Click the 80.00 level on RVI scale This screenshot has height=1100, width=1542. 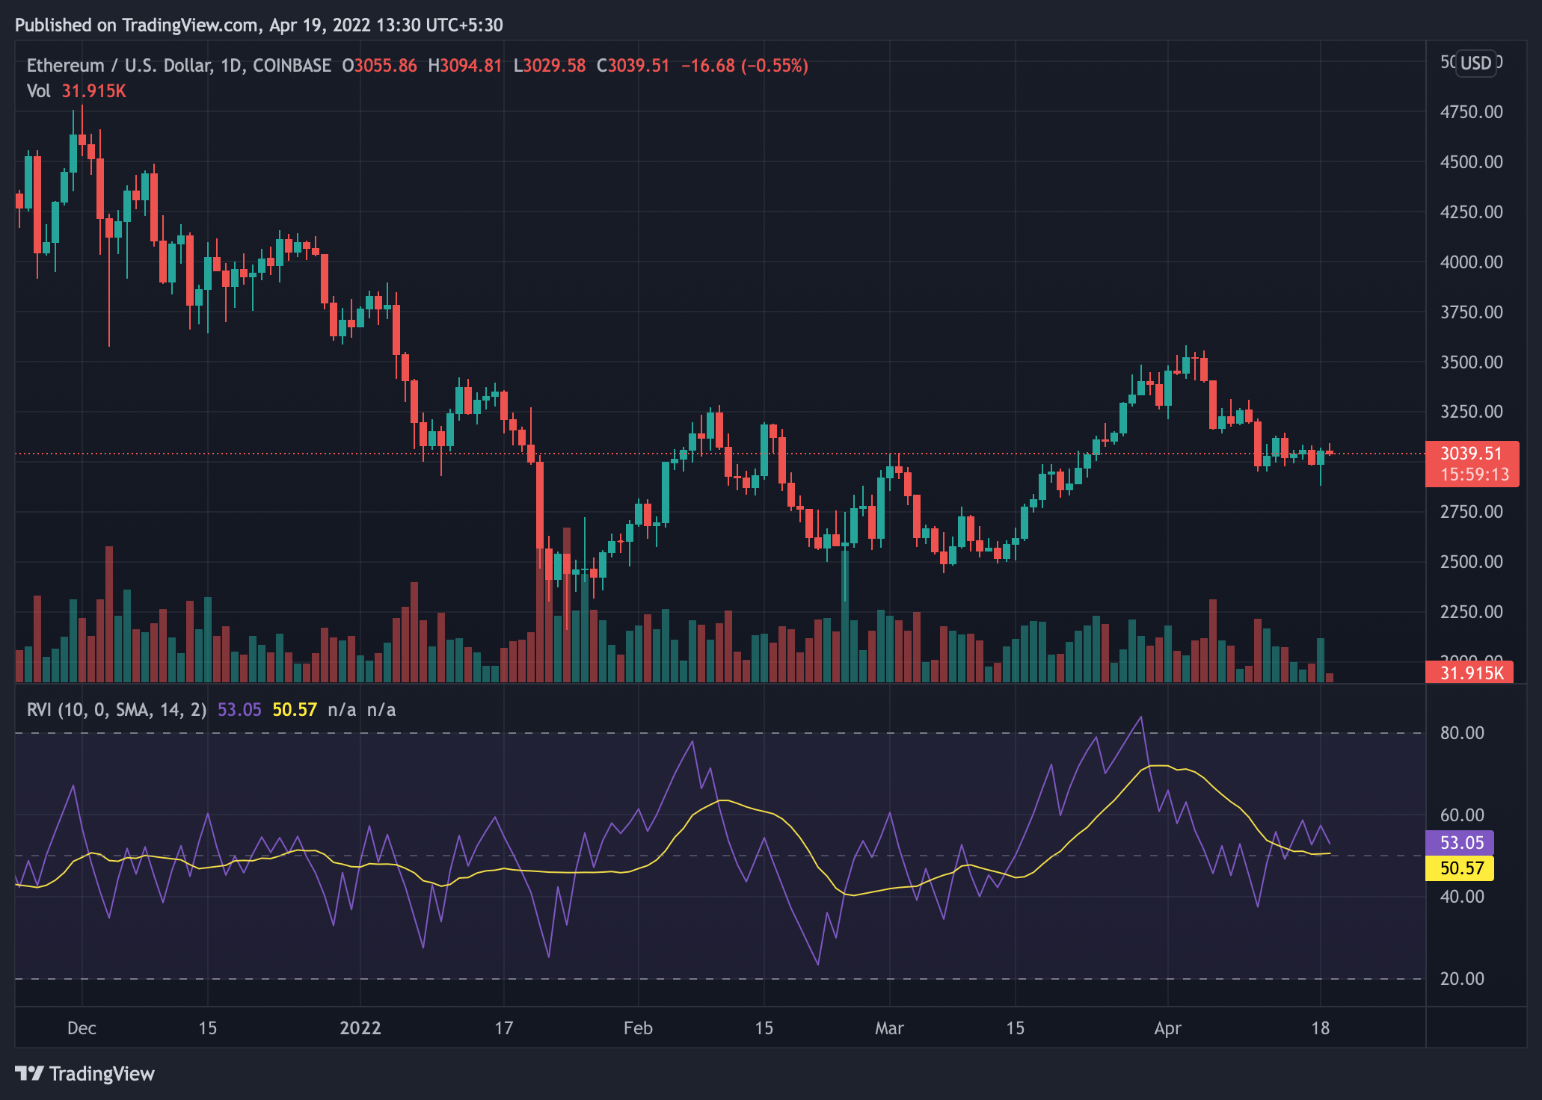[x=1462, y=733]
